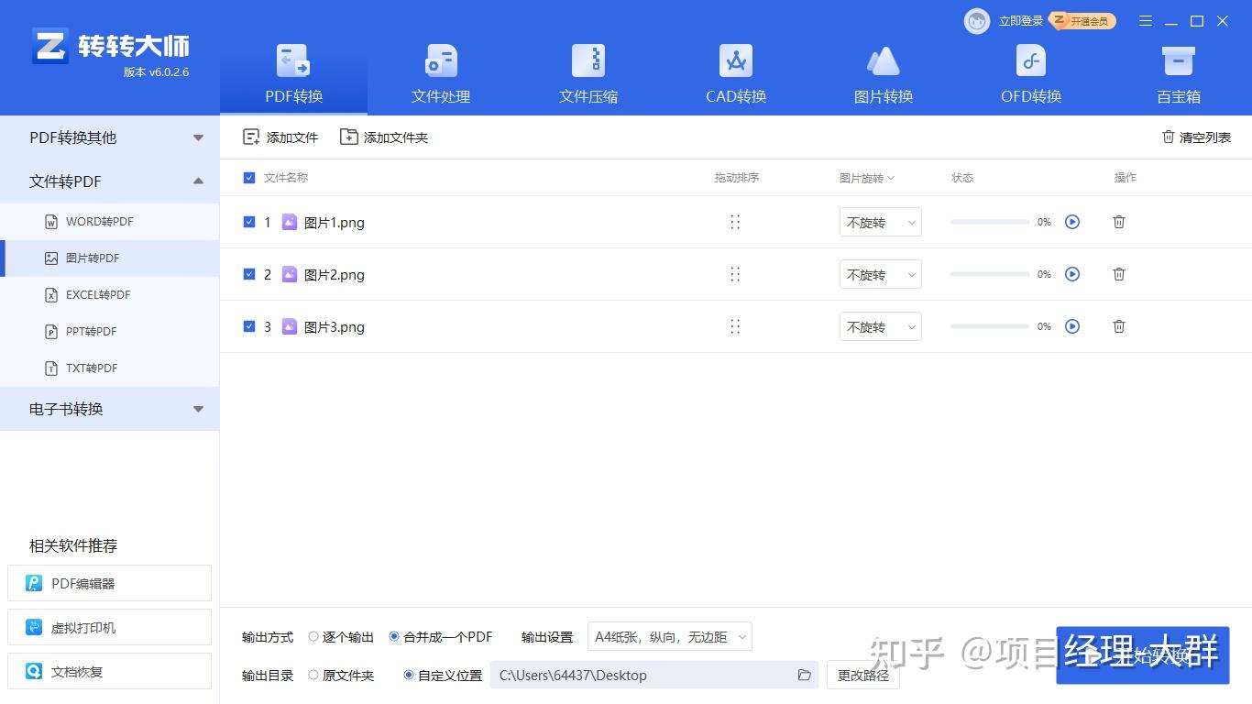Click the 文件名称 column header
1252x704 pixels.
tap(286, 178)
